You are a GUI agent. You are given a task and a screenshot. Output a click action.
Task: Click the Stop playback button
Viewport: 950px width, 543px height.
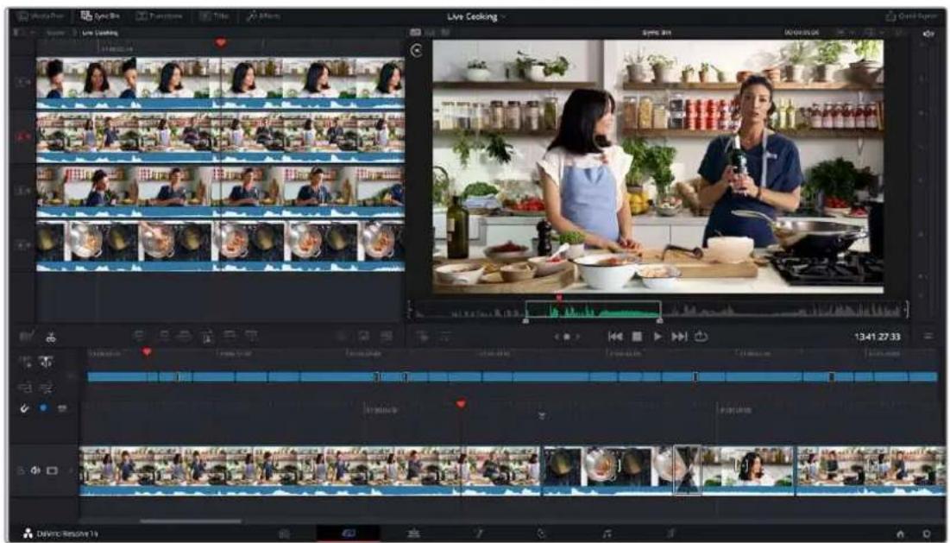[x=637, y=337]
